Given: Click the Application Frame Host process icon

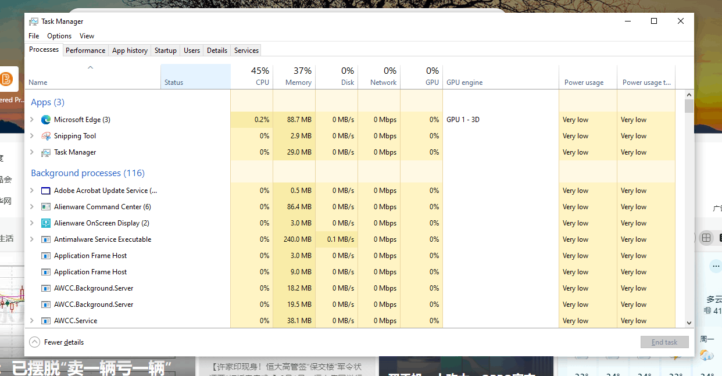Looking at the screenshot, I should [45, 255].
